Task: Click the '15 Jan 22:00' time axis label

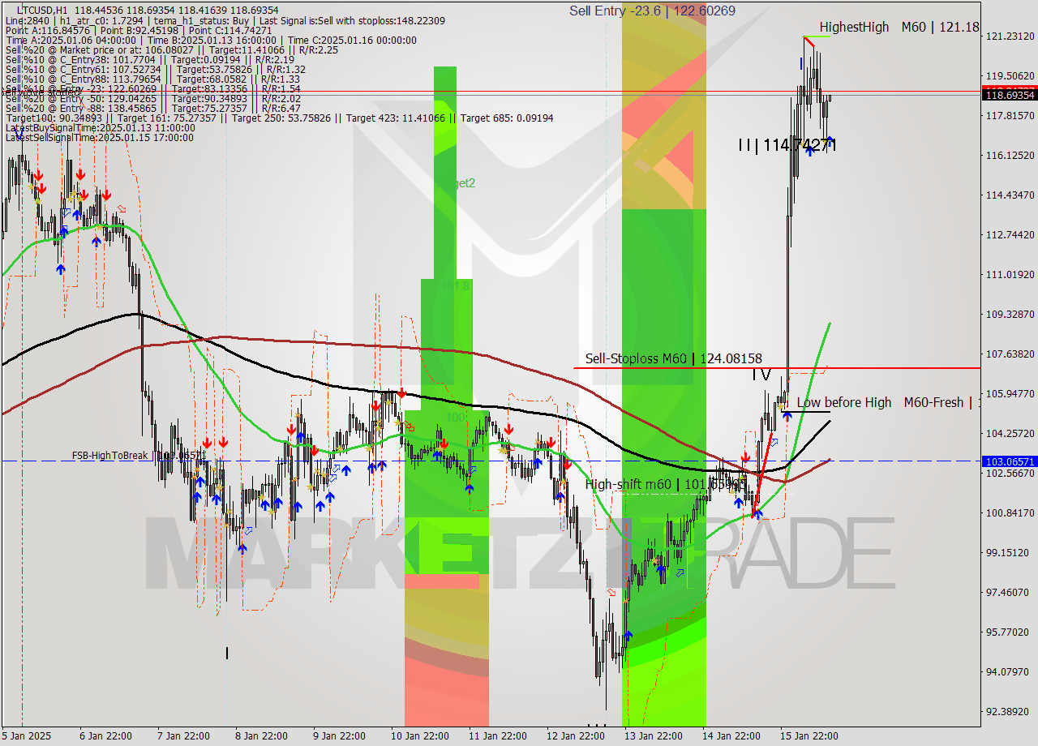Action: click(811, 736)
